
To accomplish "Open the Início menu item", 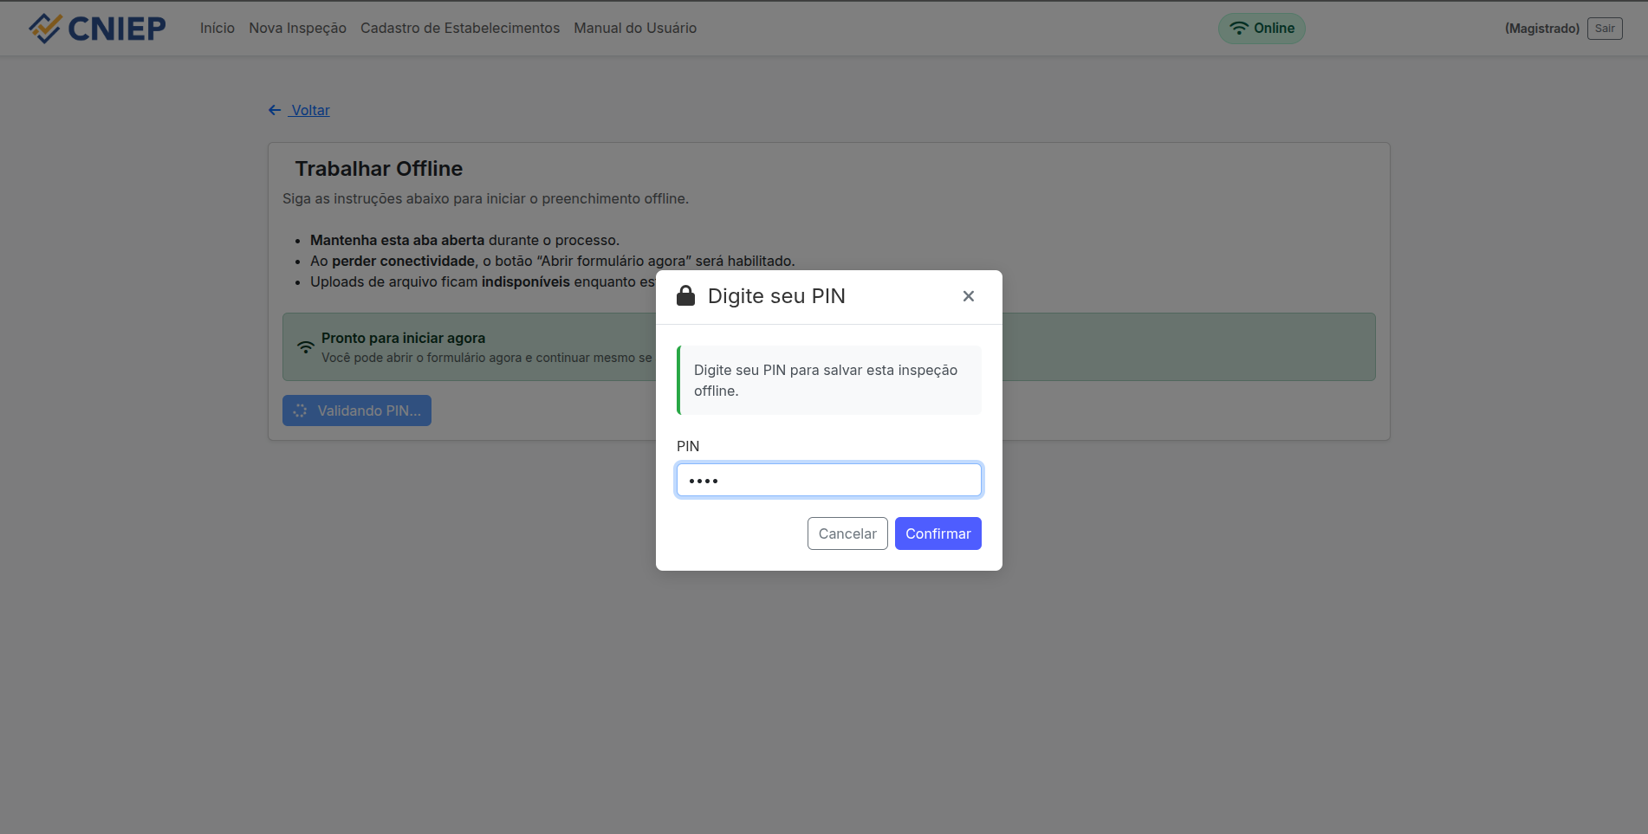I will point(217,29).
